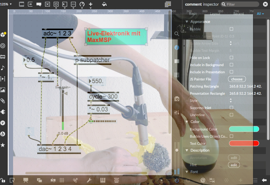Image resolution: width=270 pixels, height=185 pixels.
Task: Switch to the Layout inspector tab
Action: (x=215, y=14)
